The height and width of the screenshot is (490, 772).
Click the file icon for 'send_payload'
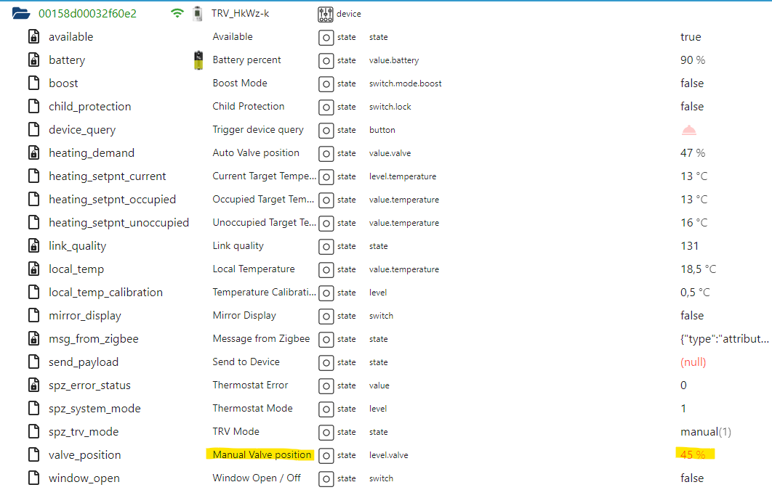pyautogui.click(x=33, y=362)
